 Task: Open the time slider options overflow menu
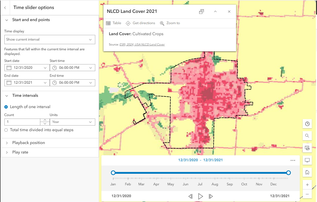coord(293,160)
